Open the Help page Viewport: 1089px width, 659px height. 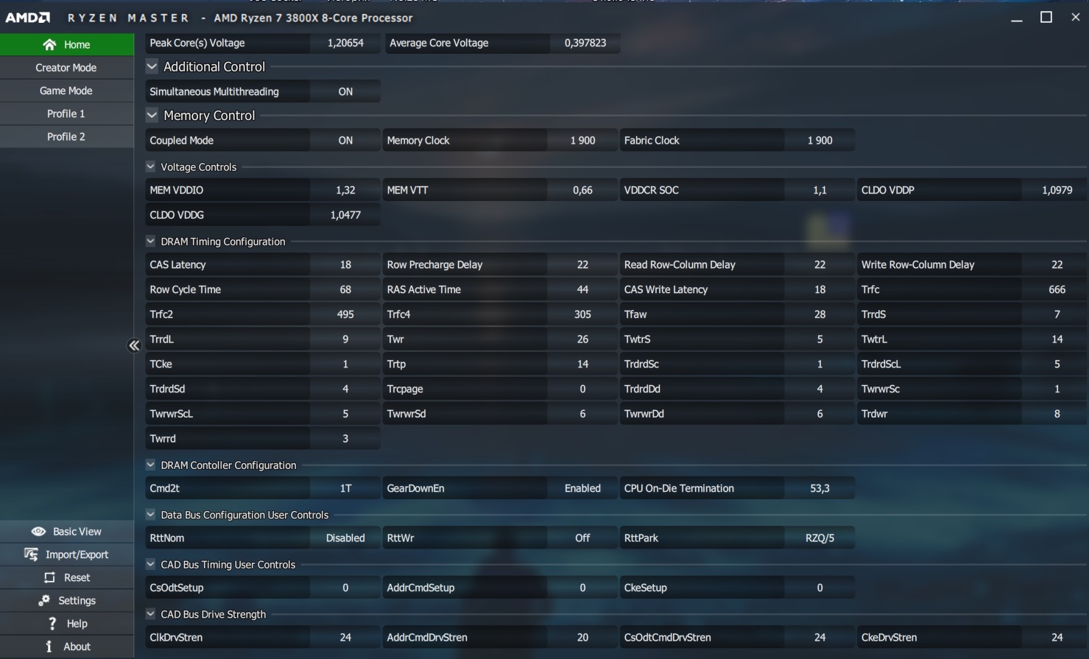[67, 624]
